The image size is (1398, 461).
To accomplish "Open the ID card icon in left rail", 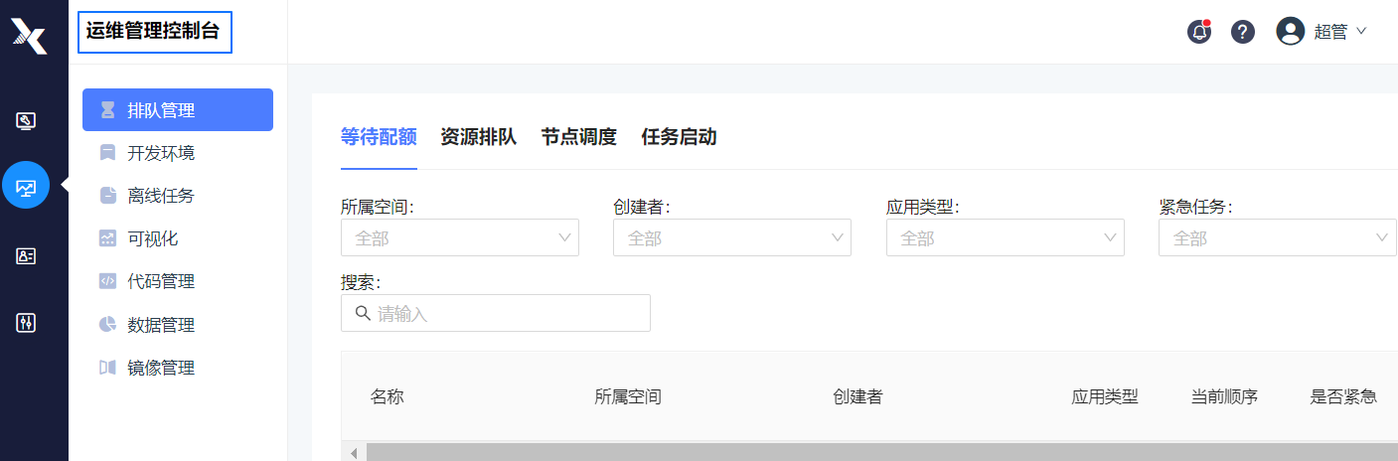I will pos(26,256).
